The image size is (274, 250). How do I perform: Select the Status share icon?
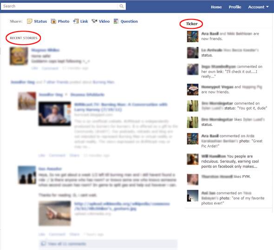coord(29,21)
